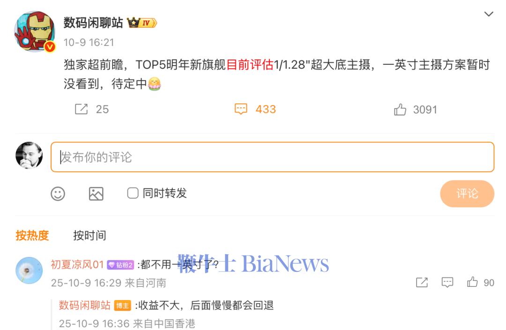Submit with the orange 评论 button
The height and width of the screenshot is (330, 506).
[467, 194]
